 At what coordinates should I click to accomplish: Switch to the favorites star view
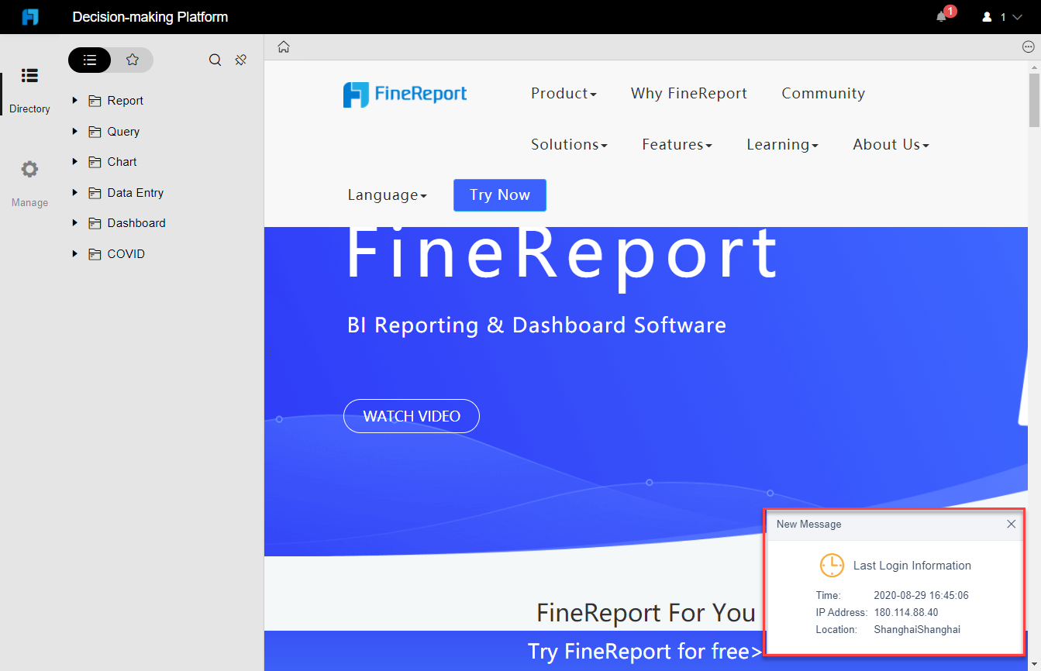coord(132,59)
